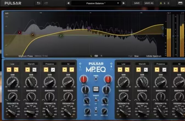Set analyzer speed to Slow
The height and width of the screenshot is (121, 185).
(x=136, y=56)
